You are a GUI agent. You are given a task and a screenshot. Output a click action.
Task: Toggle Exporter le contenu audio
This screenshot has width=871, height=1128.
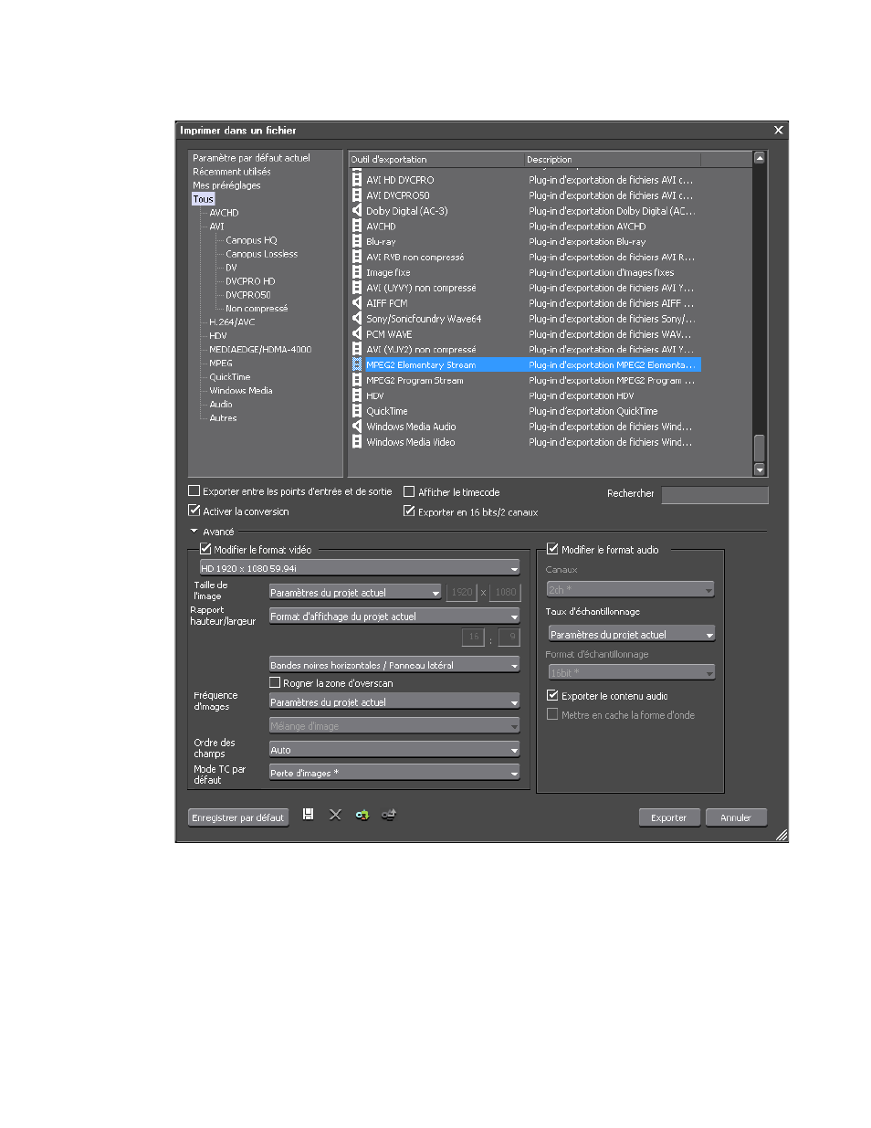tap(552, 695)
